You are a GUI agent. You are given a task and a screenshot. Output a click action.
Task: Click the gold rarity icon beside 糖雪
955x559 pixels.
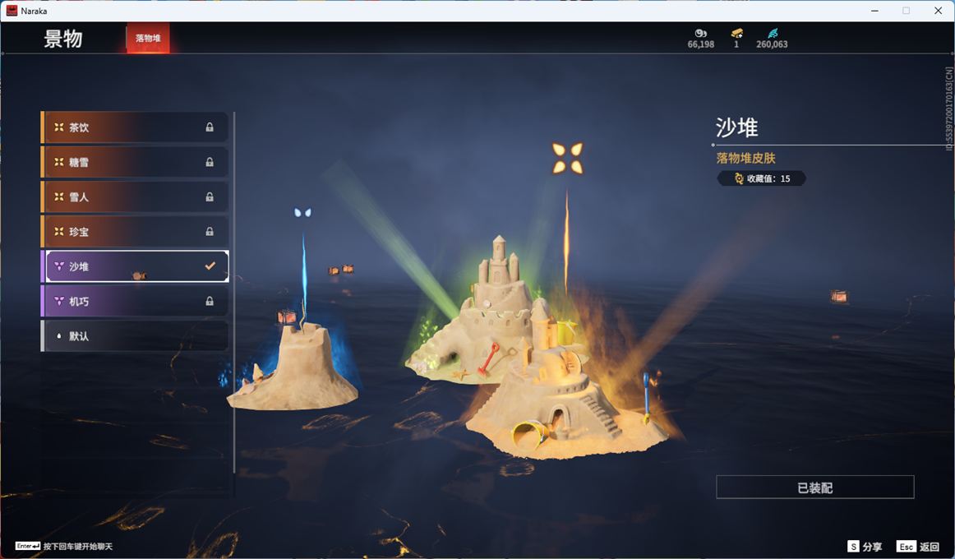coord(59,162)
